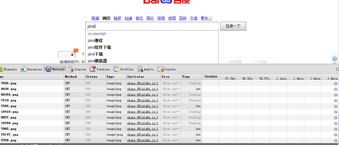Select the 2558.png request row
Viewport: 339px width, 145px height.
(x=169, y=140)
